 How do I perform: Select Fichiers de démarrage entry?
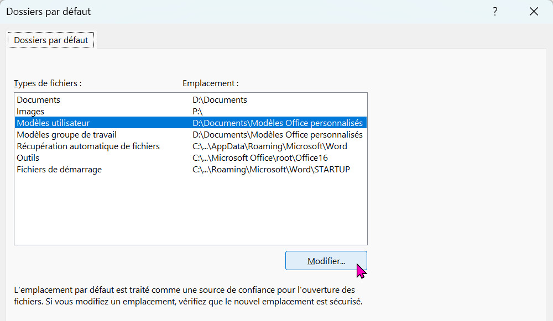pos(59,170)
